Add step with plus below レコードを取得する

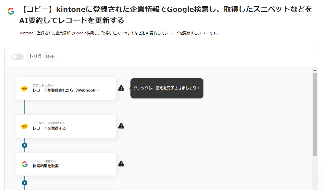tap(24, 145)
